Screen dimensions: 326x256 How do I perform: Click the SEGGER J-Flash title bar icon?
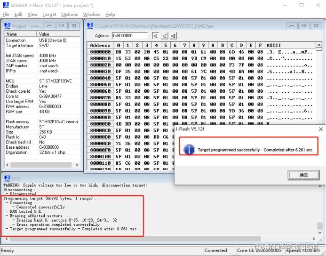[x=6, y=5]
